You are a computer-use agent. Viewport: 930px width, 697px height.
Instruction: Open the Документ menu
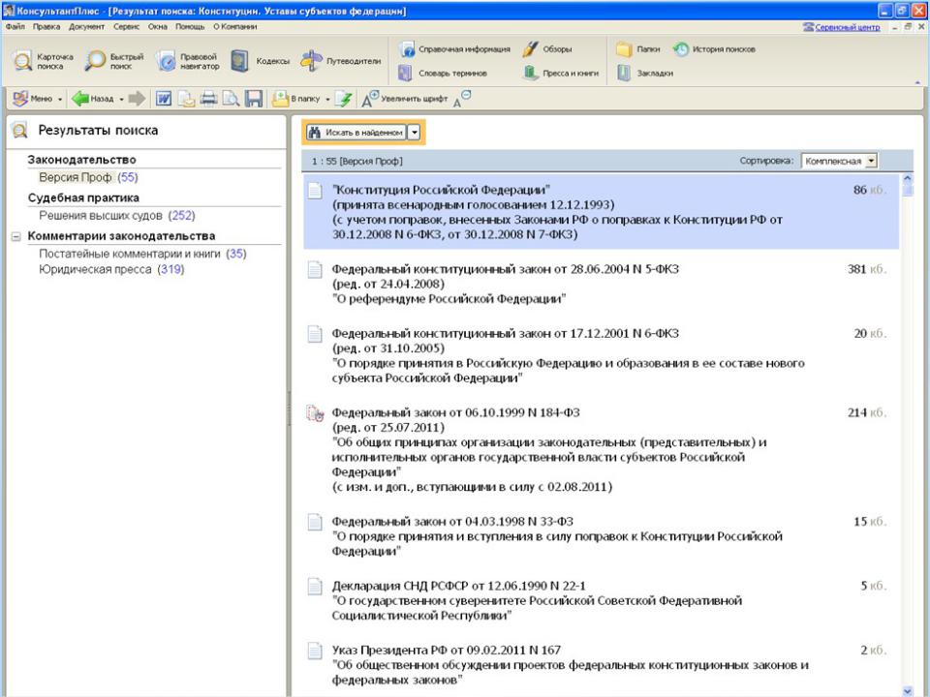tap(86, 27)
